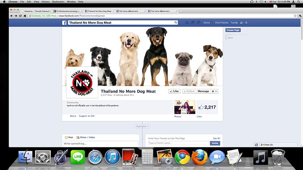Select the Thailand No More Dog Meat tab
Viewport: 303px width, 170px height.
tap(99, 11)
